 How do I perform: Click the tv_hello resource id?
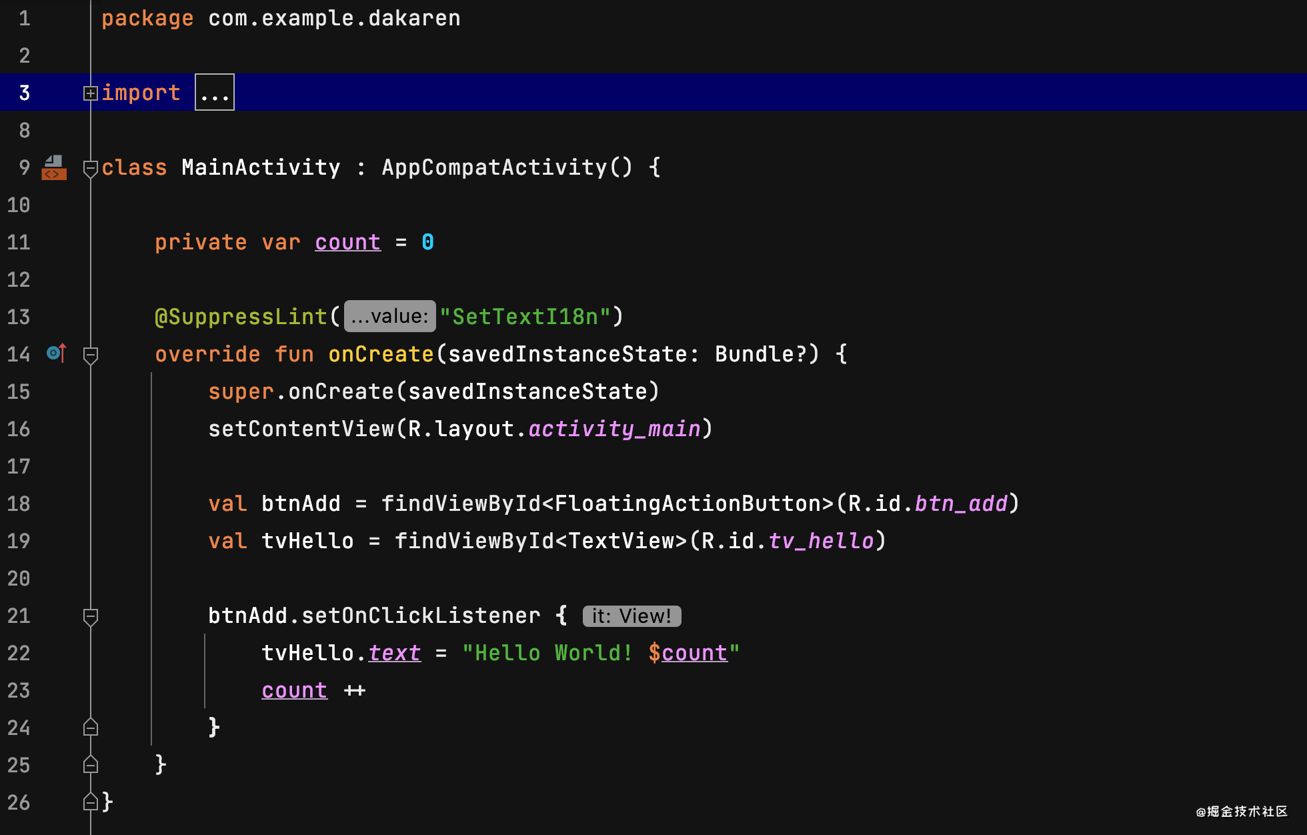pos(820,541)
